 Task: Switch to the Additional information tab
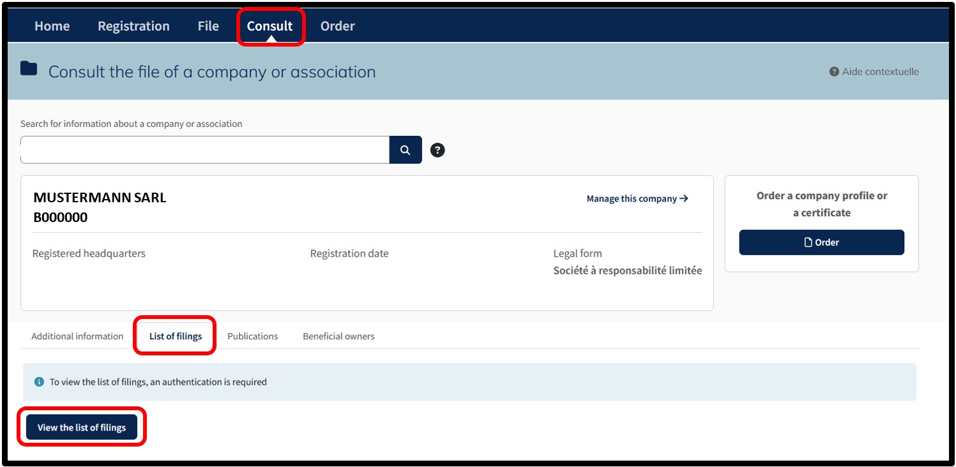click(77, 336)
